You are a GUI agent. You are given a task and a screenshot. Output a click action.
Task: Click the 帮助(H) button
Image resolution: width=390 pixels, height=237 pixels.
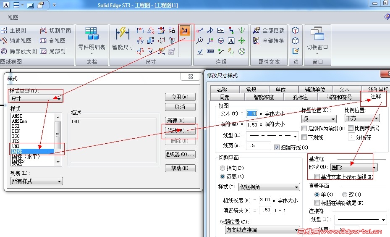click(180, 168)
